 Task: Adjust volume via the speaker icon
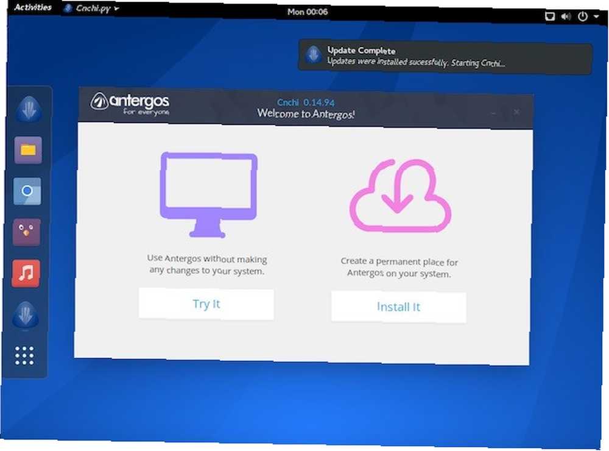point(566,16)
